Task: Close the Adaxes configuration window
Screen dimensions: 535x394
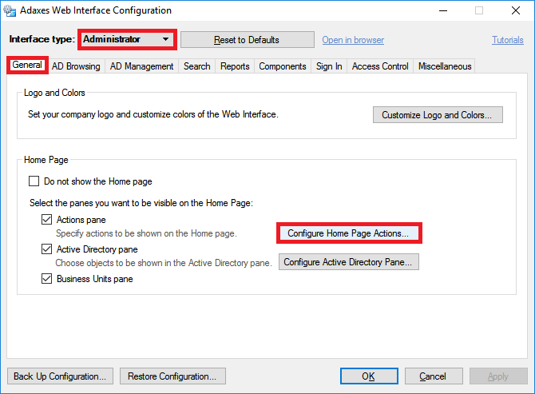Action: click(x=516, y=10)
